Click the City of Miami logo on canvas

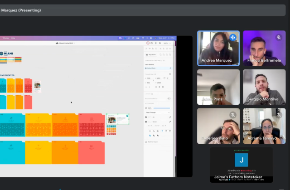click(x=6, y=54)
